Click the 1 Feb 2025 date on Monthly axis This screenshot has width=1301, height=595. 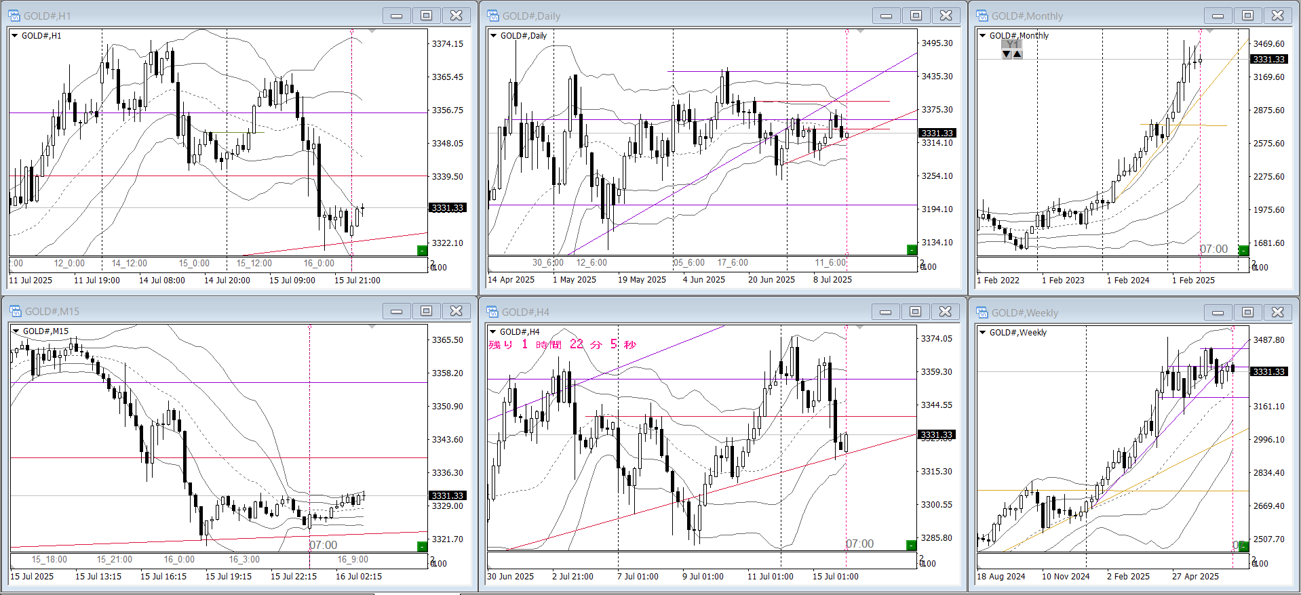pyautogui.click(x=1194, y=281)
